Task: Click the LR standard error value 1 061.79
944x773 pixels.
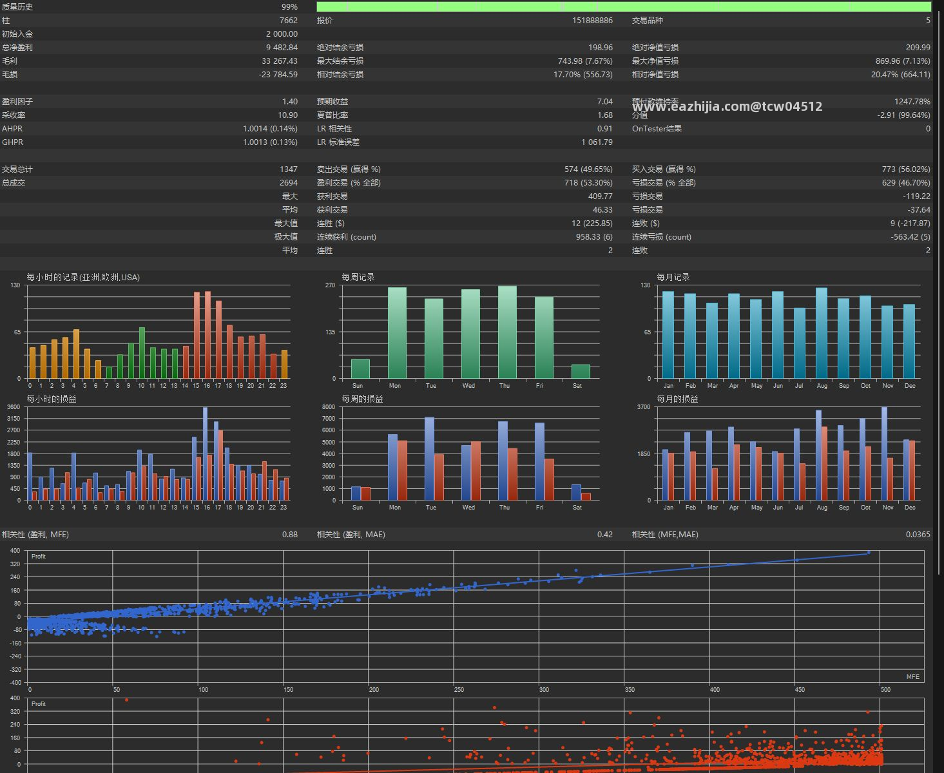Action: (x=597, y=142)
